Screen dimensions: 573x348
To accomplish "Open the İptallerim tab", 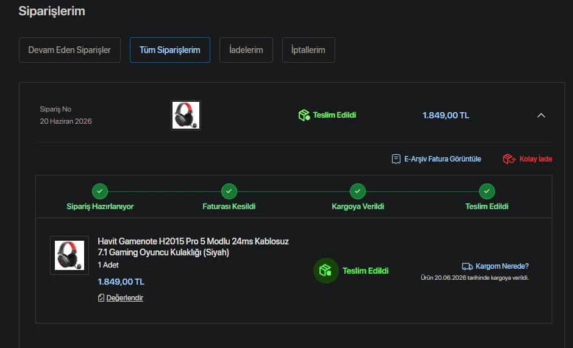I will (308, 50).
